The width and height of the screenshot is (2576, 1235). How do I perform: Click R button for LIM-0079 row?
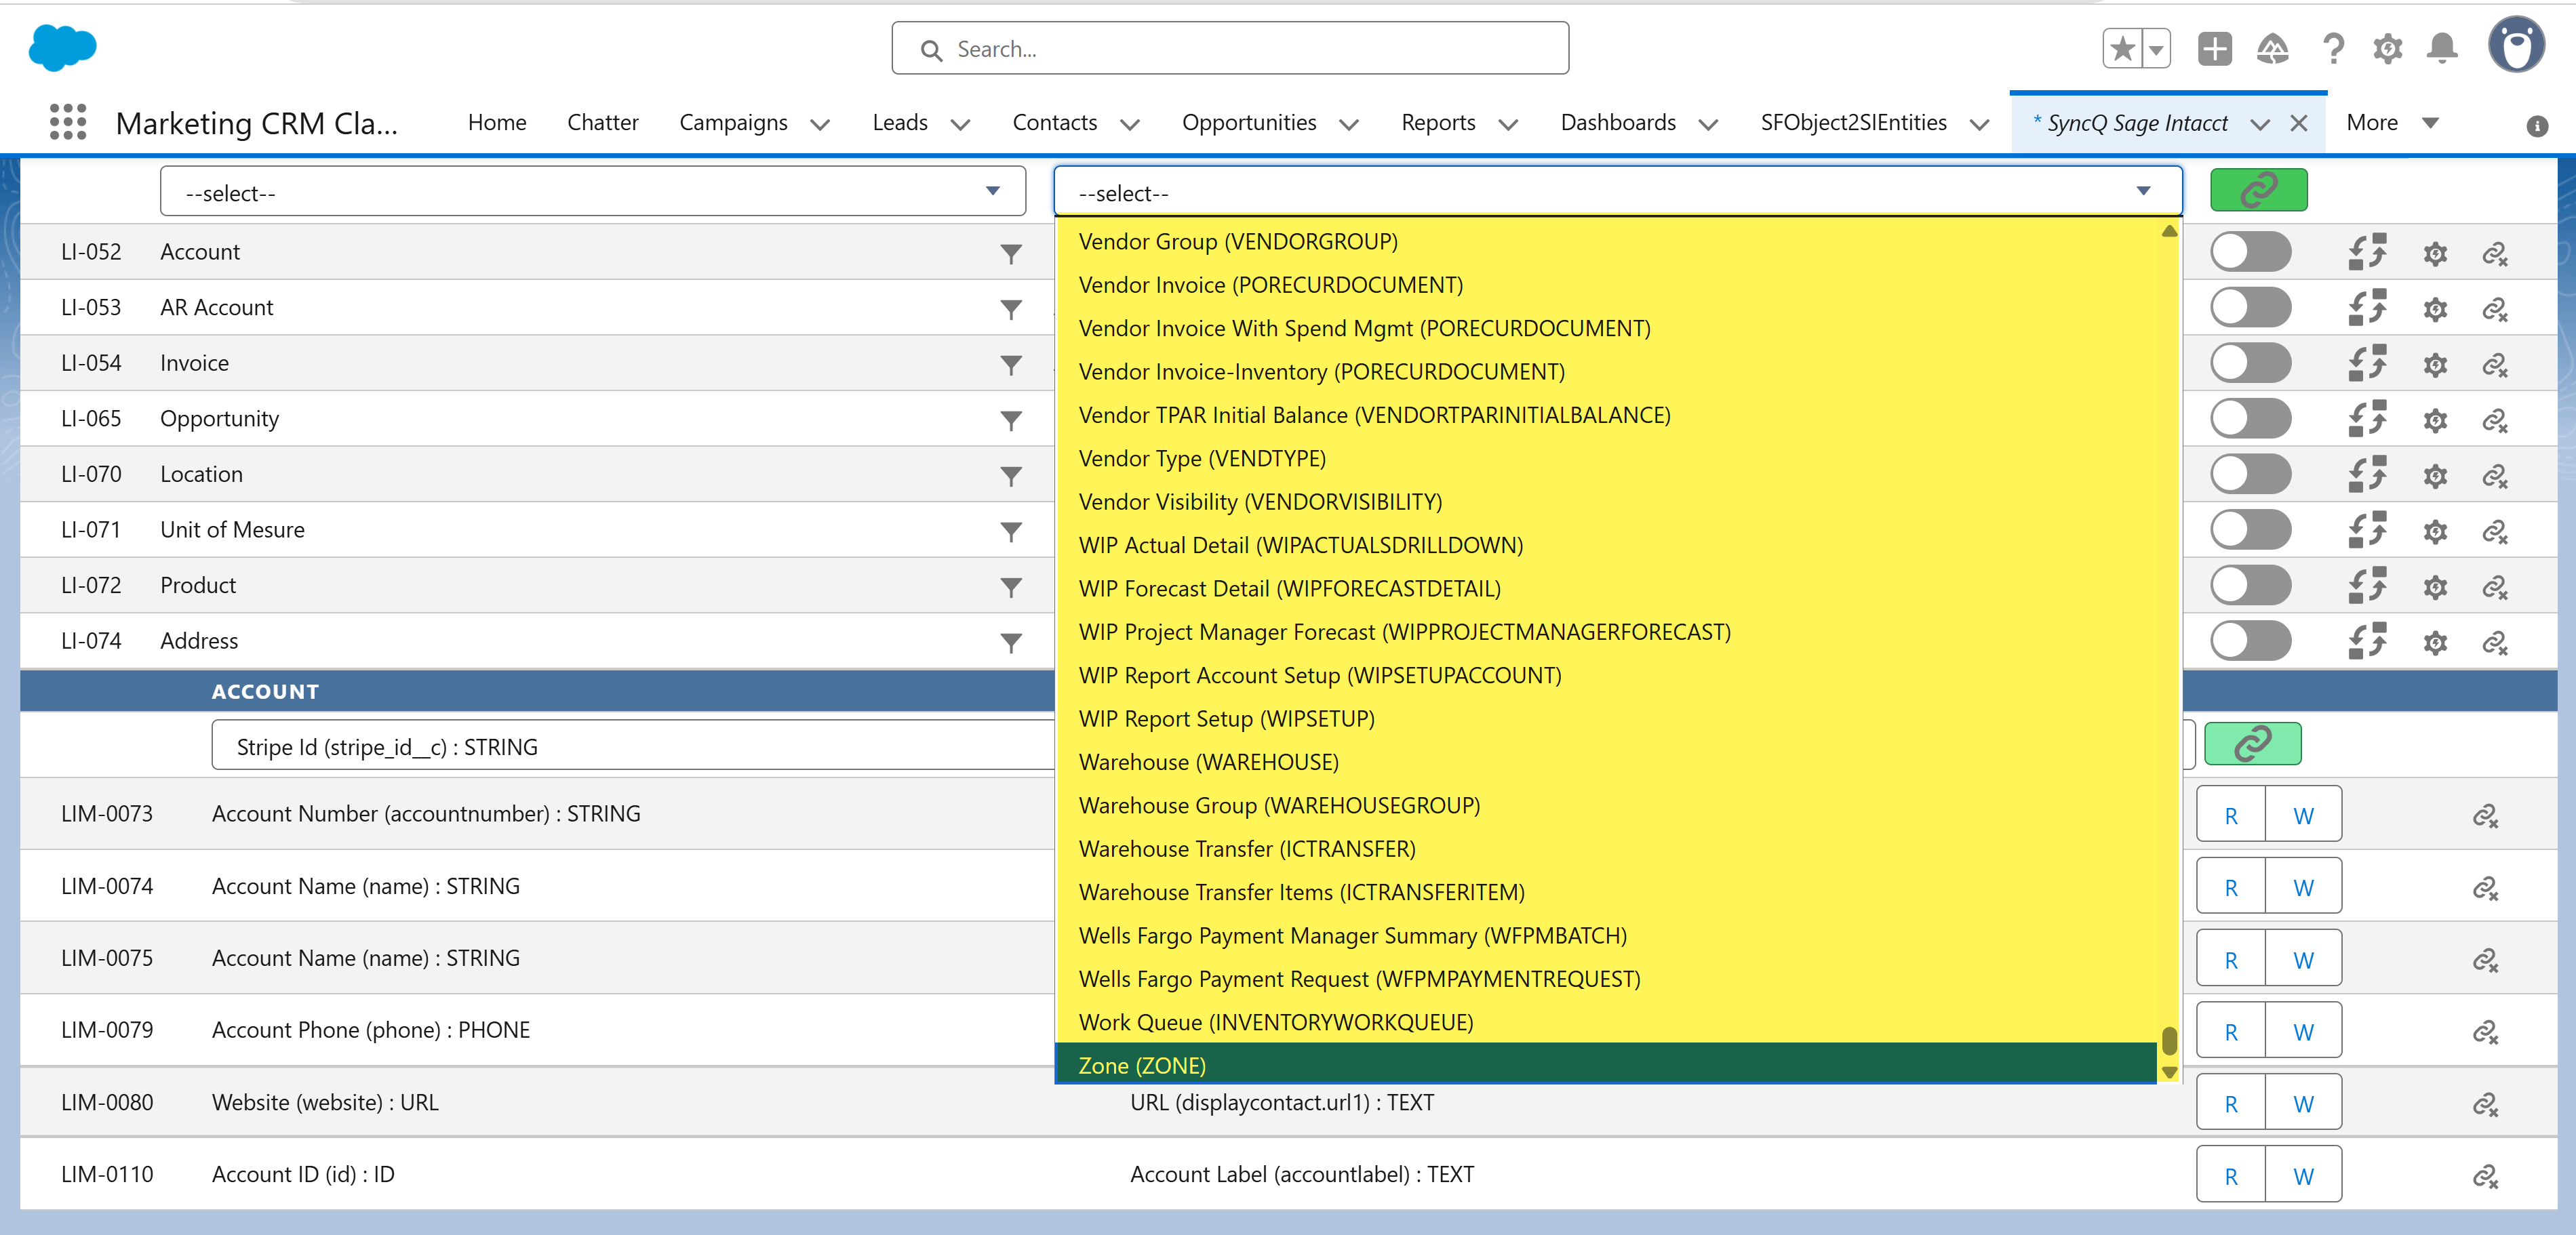[2230, 1031]
